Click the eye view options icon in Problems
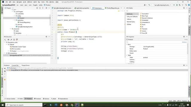The height and width of the screenshot is (107, 191). click(x=5, y=69)
